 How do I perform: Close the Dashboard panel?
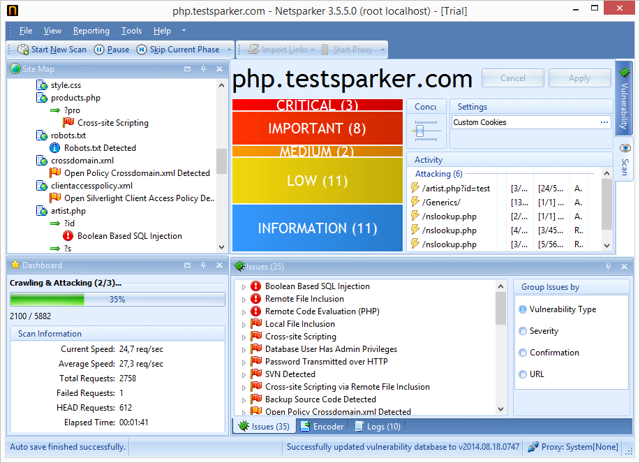pyautogui.click(x=219, y=265)
